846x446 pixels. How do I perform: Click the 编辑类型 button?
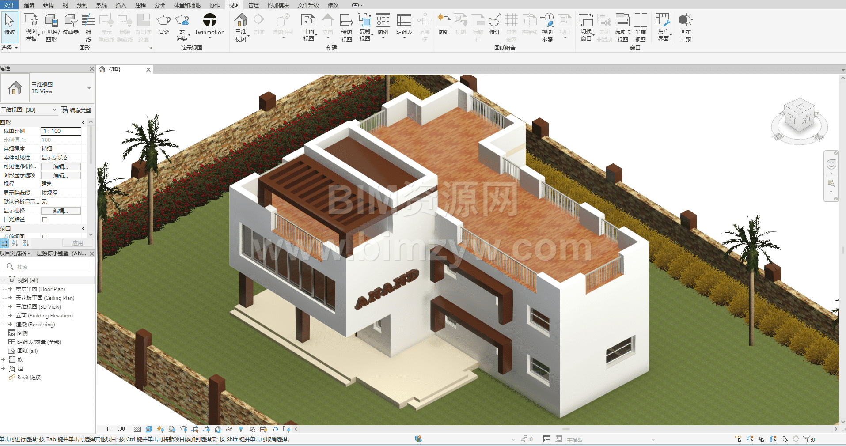point(76,110)
